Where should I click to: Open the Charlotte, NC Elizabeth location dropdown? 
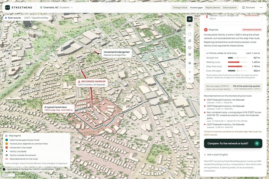coord(56,8)
